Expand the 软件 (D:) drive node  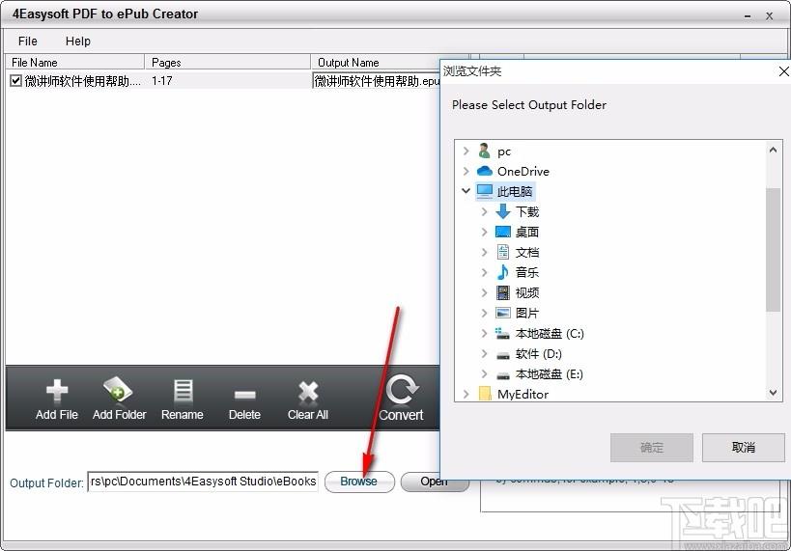tap(485, 354)
